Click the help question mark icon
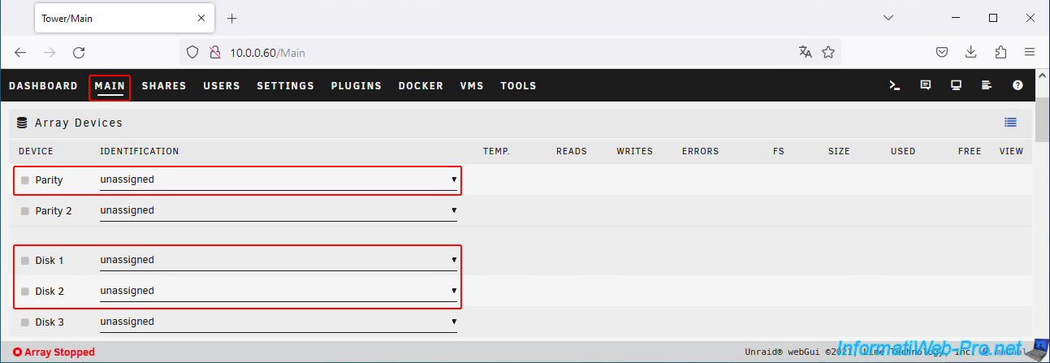 click(1018, 85)
